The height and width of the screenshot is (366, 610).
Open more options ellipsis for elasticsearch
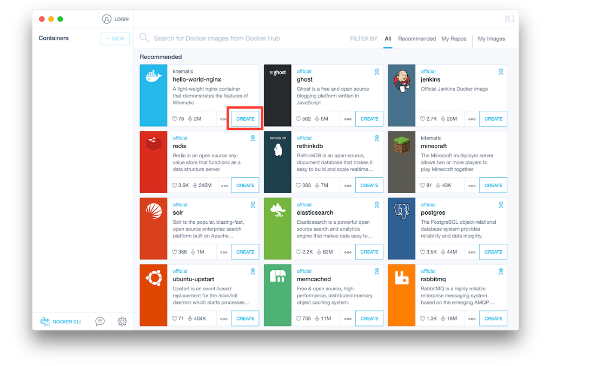[x=348, y=252]
